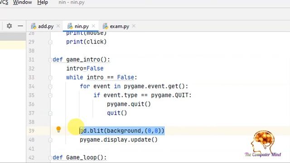The width and height of the screenshot is (290, 163).
Task: Click exam.py file icon in tab
Action: 105,26
